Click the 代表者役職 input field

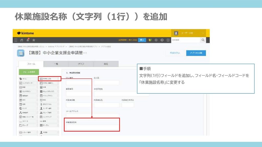pos(79,105)
